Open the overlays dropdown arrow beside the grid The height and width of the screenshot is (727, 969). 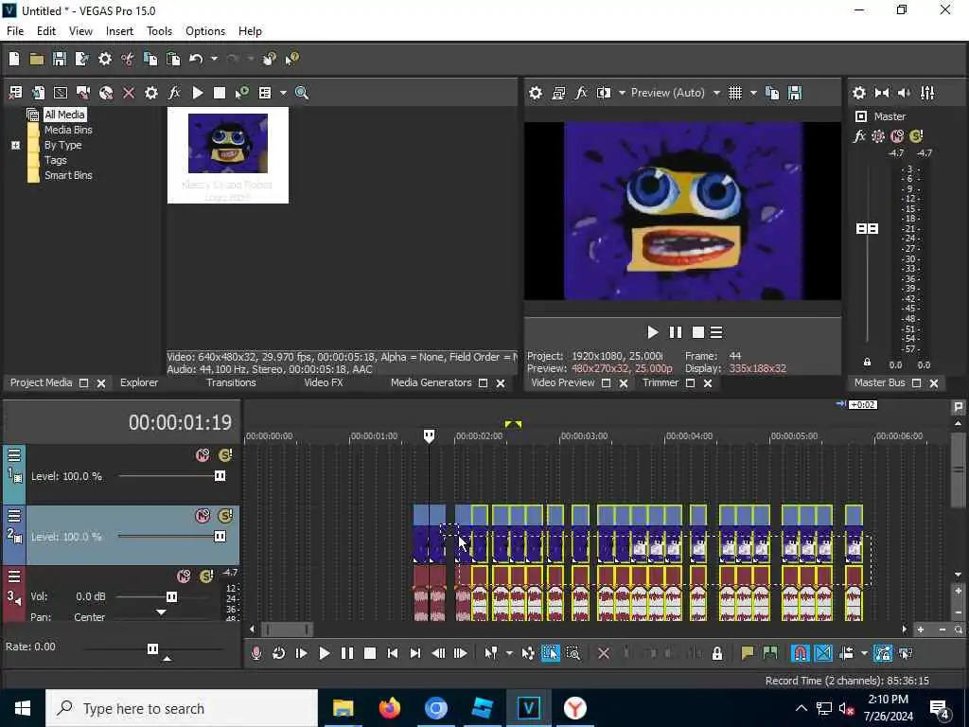pyautogui.click(x=753, y=93)
